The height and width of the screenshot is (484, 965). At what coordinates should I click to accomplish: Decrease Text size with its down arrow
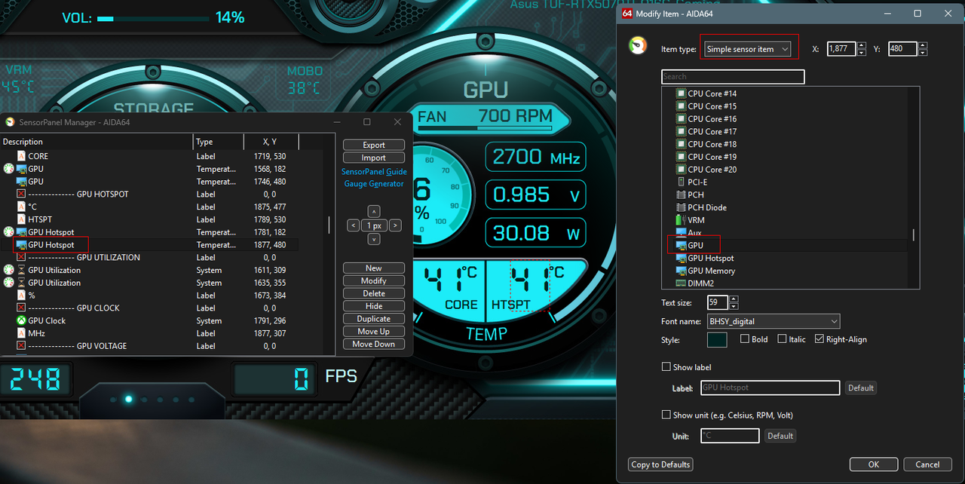pos(734,306)
